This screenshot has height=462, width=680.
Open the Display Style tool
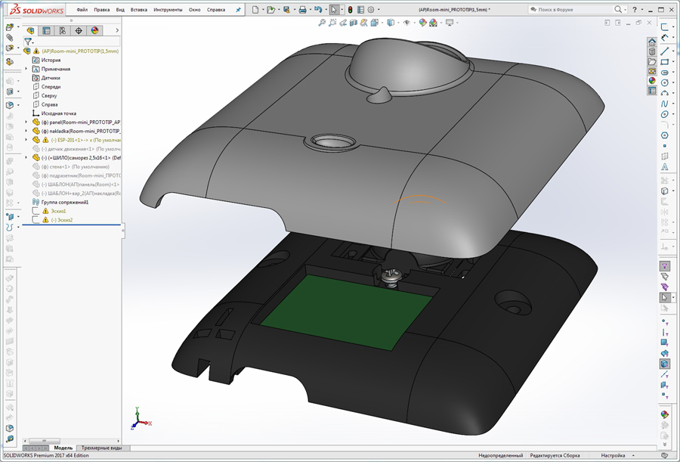(390, 23)
